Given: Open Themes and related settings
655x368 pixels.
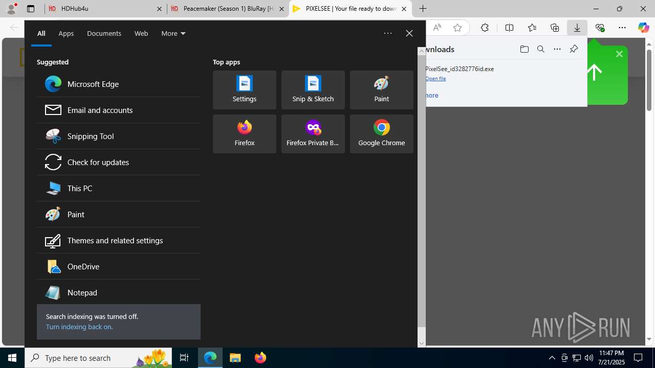Looking at the screenshot, I should (119, 240).
